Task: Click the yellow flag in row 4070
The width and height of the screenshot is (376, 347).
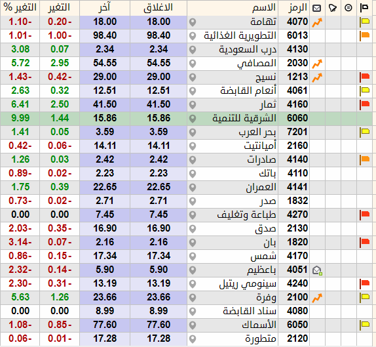Action: 364,22
